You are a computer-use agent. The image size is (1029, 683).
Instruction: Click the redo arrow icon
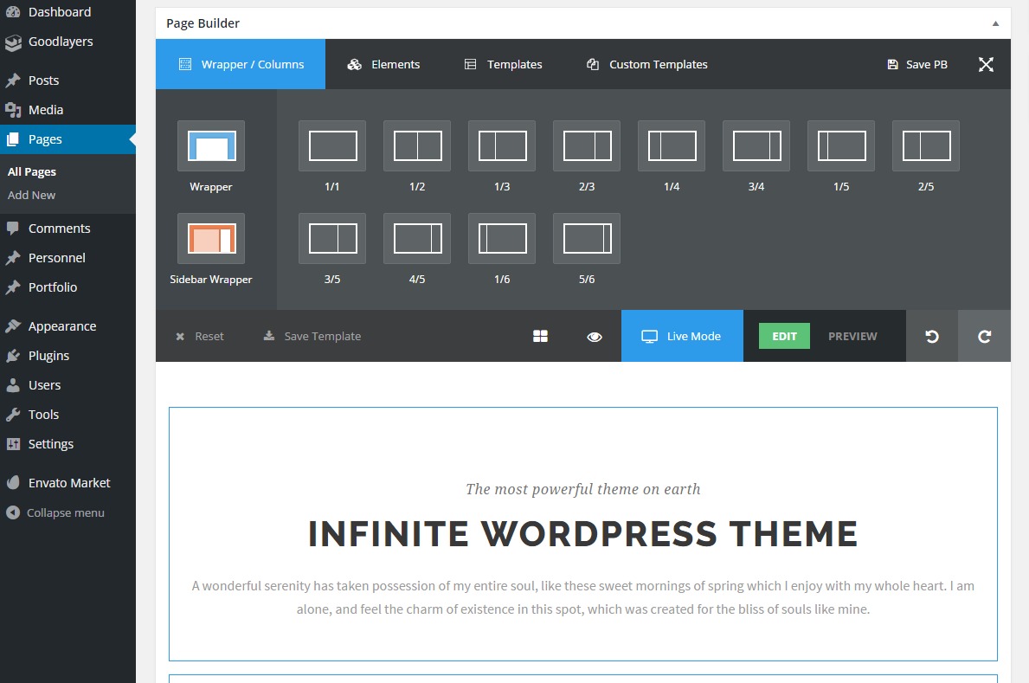(x=984, y=336)
